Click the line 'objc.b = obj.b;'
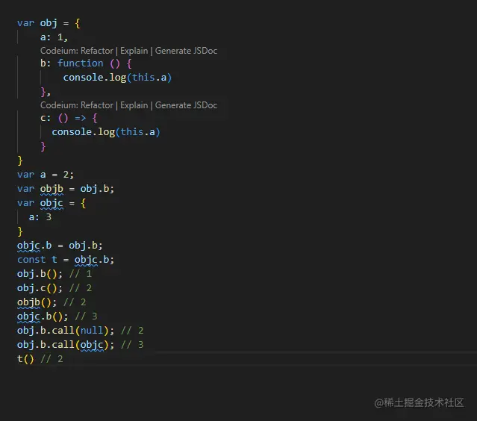 pyautogui.click(x=60, y=246)
